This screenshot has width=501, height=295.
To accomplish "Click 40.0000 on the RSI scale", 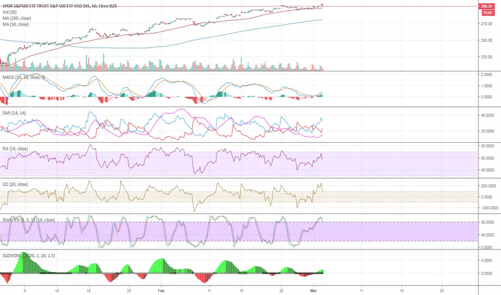I will point(487,171).
